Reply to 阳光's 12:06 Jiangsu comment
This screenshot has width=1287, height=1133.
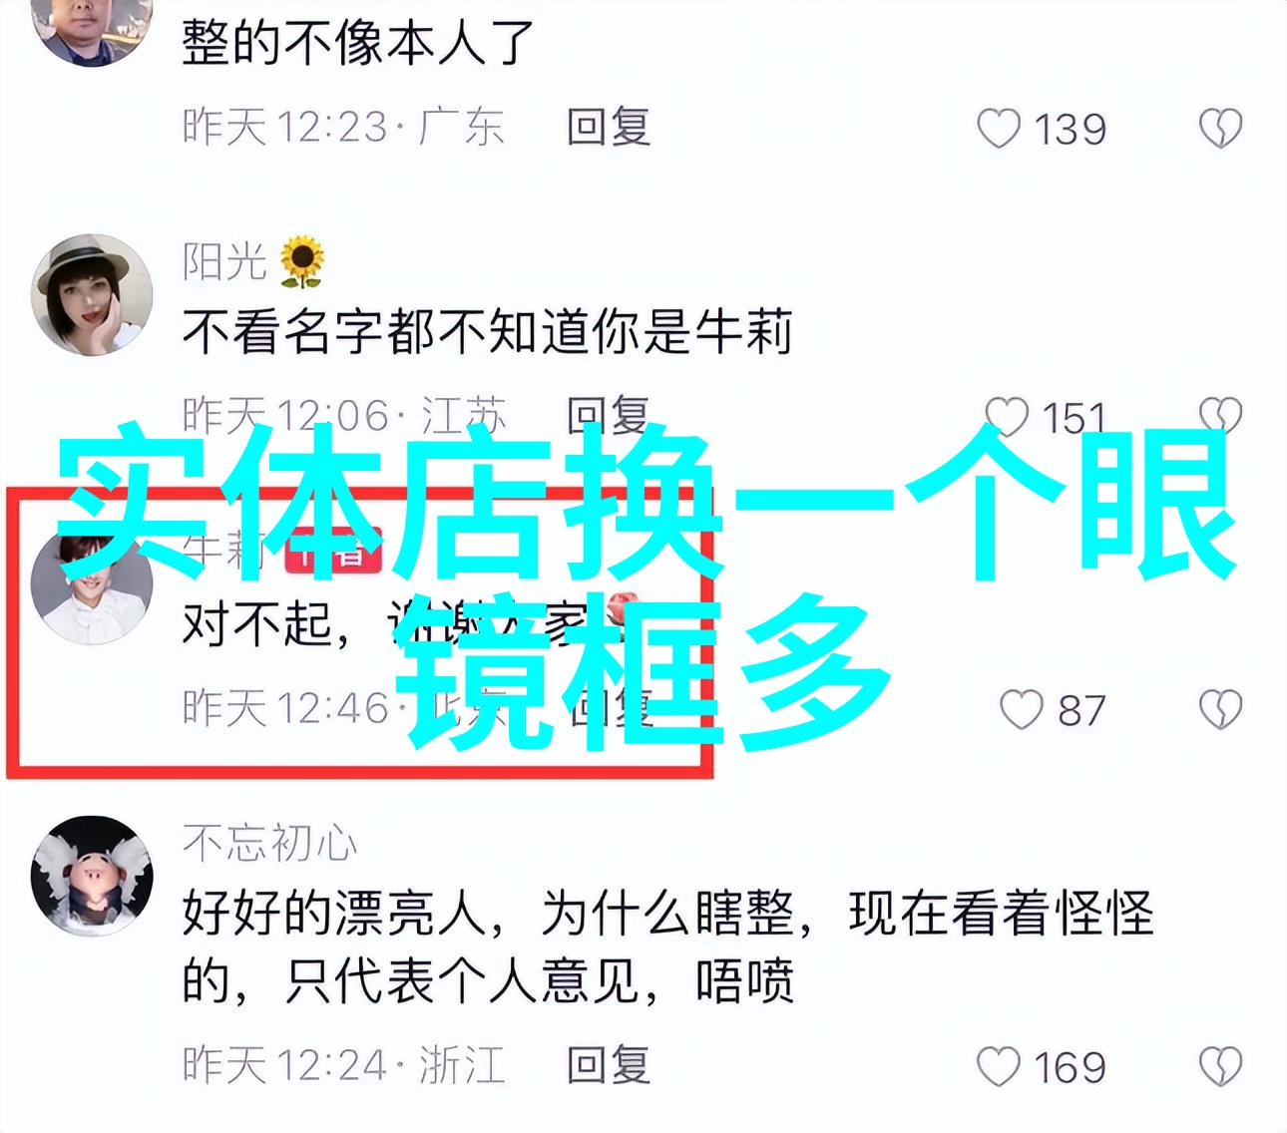point(609,415)
